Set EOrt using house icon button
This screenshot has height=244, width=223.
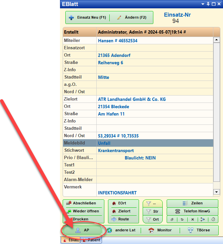click(x=120, y=203)
